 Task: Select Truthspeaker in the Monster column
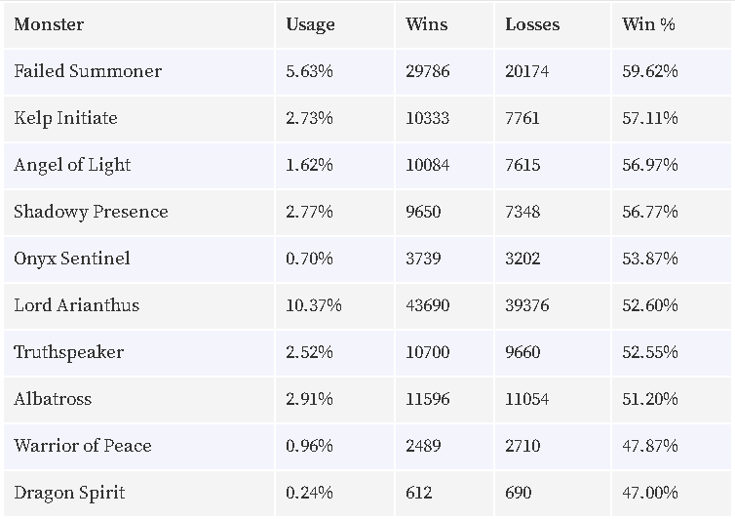point(69,352)
